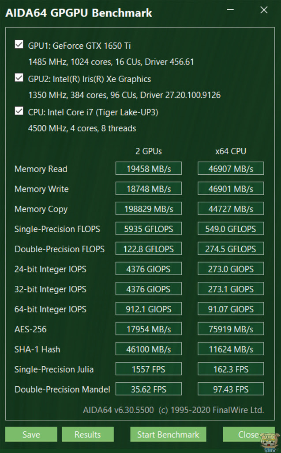This screenshot has height=453, width=281.
Task: Click the GPU Single-Precision Julia FPS box
Action: (x=148, y=369)
